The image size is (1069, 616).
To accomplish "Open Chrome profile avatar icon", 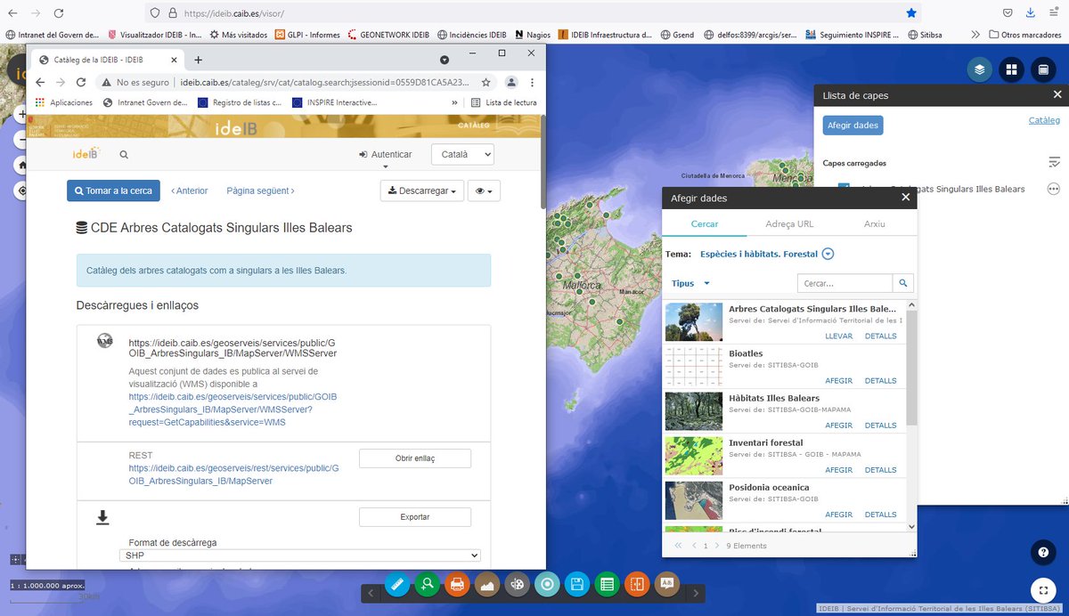I will (511, 82).
